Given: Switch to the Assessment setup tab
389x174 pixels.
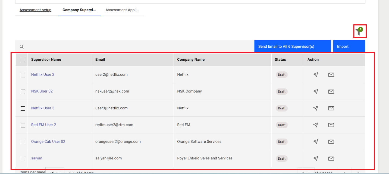Looking at the screenshot, I should (35, 10).
